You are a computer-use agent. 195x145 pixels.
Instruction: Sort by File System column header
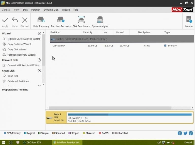tap(147, 32)
